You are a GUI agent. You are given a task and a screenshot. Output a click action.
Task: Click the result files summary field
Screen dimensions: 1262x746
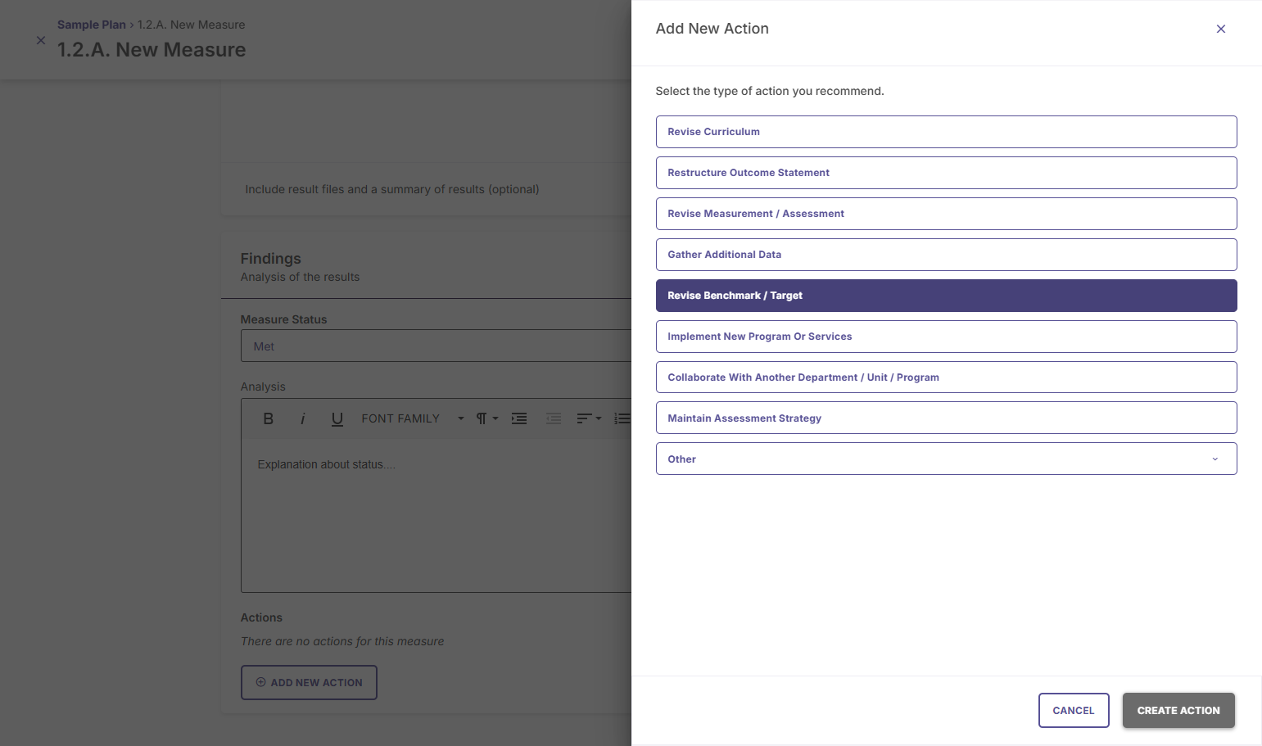pyautogui.click(x=392, y=189)
